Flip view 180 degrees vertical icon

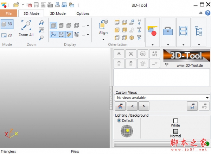pyautogui.click(x=139, y=30)
